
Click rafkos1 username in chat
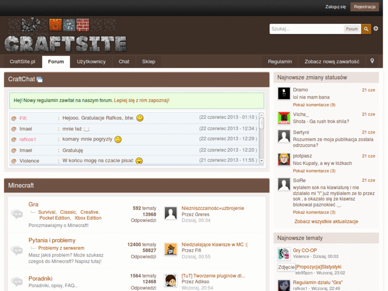tap(28, 139)
